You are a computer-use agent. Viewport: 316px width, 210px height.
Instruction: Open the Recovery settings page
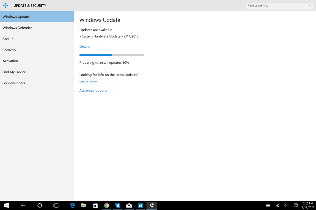pyautogui.click(x=9, y=50)
